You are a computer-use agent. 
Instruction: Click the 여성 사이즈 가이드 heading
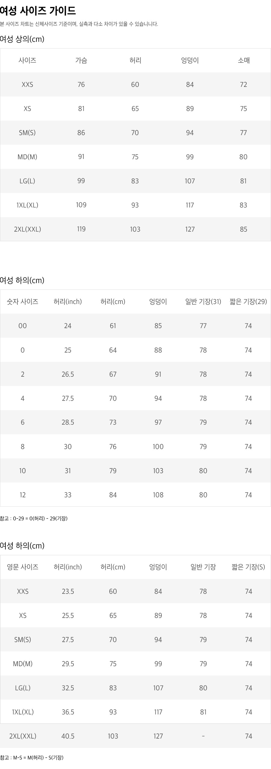(x=38, y=11)
